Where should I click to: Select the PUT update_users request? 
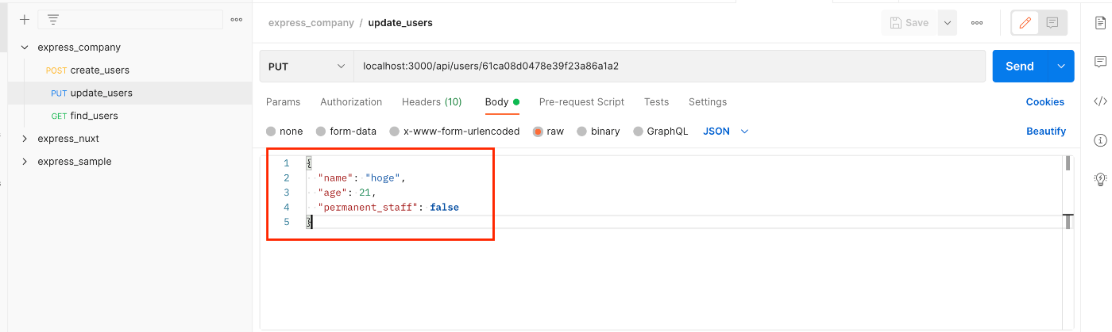tap(130, 93)
